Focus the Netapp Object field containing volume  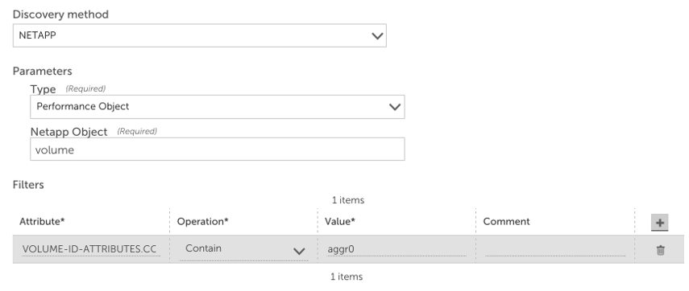(x=217, y=150)
